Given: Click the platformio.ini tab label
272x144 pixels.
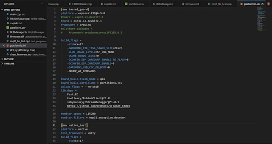Looking at the screenshot, I should click(252, 4).
